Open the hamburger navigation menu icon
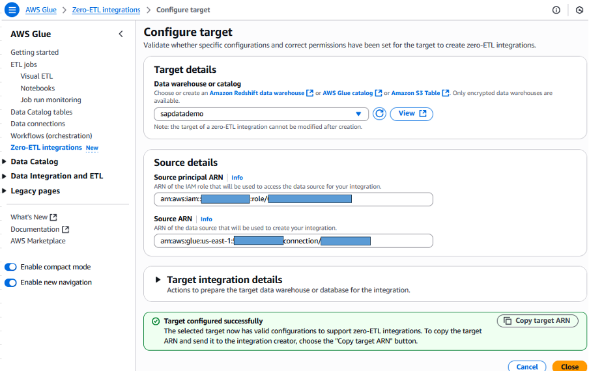 12,10
